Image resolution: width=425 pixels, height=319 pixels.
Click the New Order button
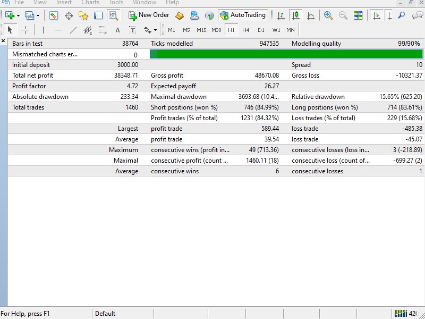coord(149,15)
